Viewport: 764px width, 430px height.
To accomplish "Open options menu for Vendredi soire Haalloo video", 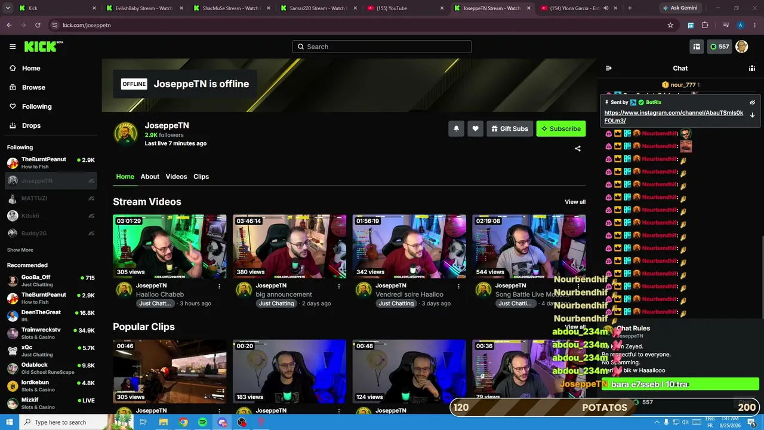I will click(x=458, y=286).
